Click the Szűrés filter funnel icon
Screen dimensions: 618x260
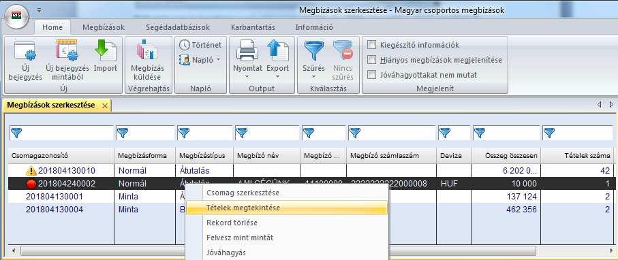(x=314, y=51)
